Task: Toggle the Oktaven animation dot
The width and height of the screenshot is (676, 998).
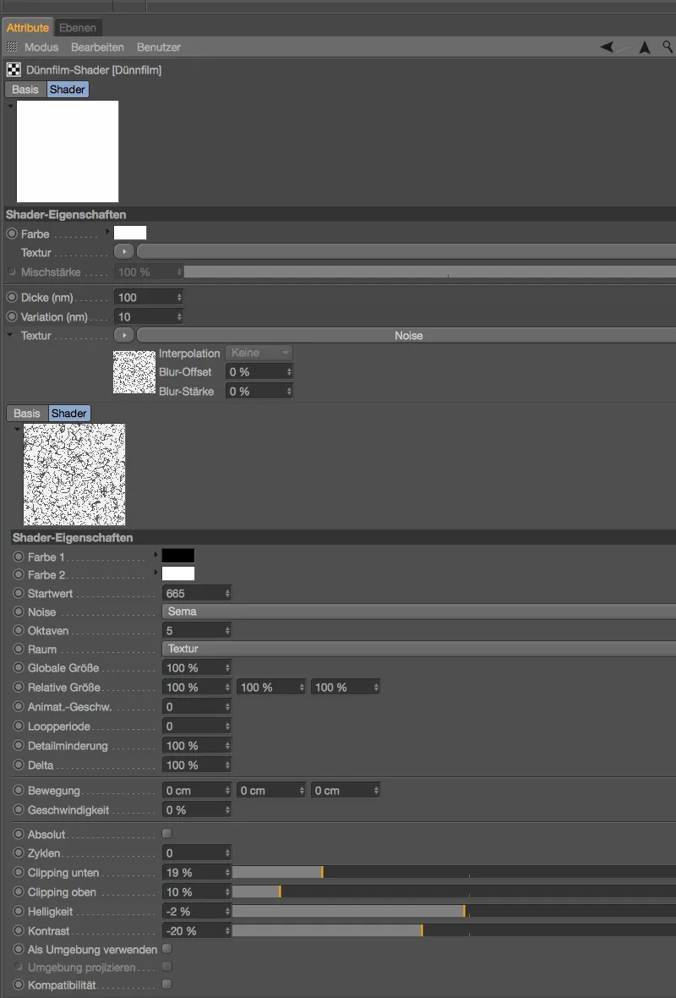Action: [x=19, y=631]
